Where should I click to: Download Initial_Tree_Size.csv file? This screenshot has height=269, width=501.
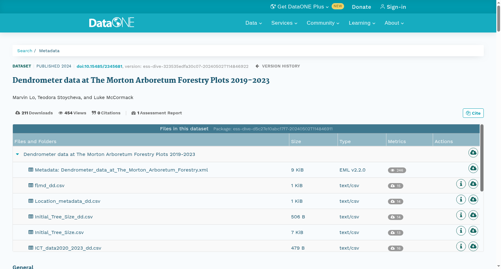coord(473,231)
